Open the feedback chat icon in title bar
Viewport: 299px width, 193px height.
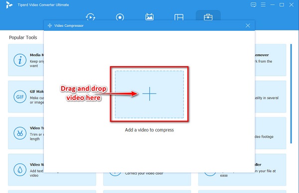click(253, 4)
